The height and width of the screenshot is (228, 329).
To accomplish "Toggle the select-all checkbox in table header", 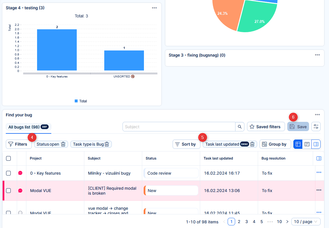I will point(8,158).
